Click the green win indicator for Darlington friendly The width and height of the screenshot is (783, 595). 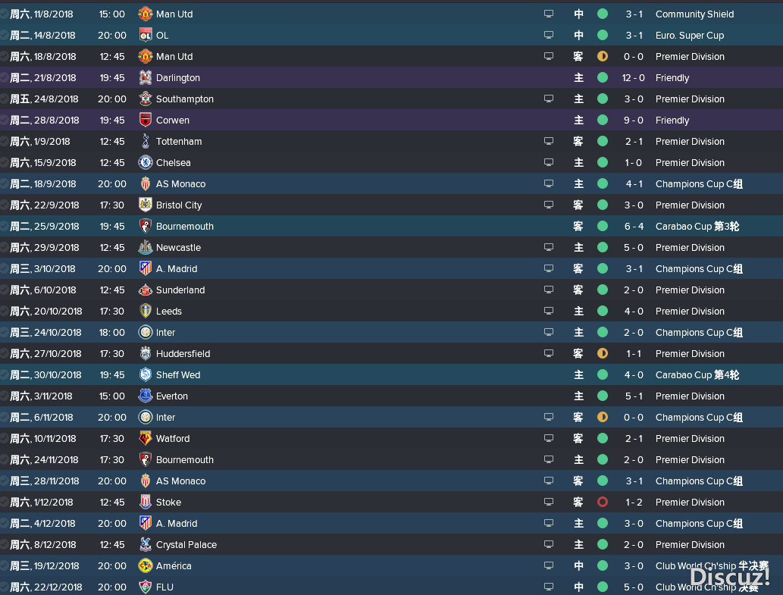pyautogui.click(x=603, y=77)
